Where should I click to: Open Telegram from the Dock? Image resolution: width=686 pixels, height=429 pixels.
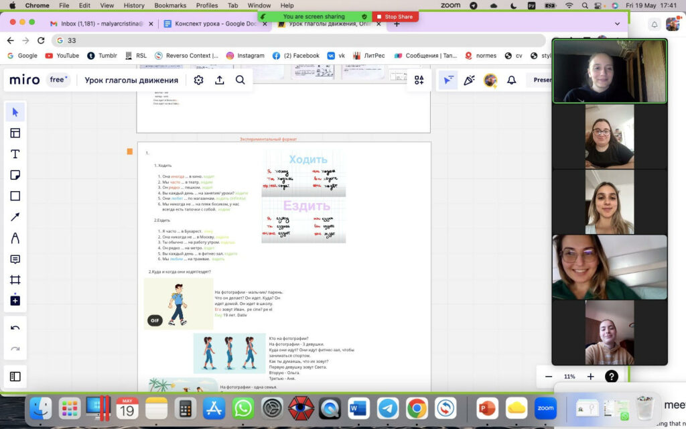388,408
